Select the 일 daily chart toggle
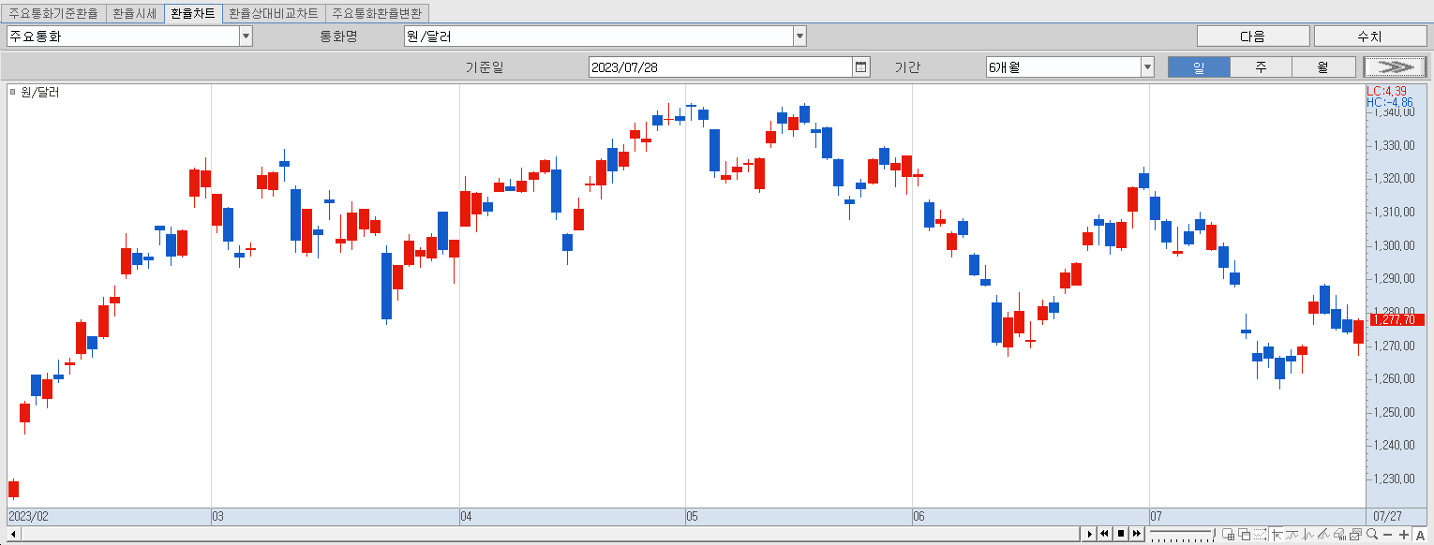Image resolution: width=1434 pixels, height=545 pixels. point(1199,67)
